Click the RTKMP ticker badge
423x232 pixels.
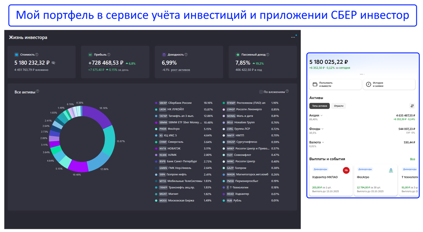coord(231,103)
